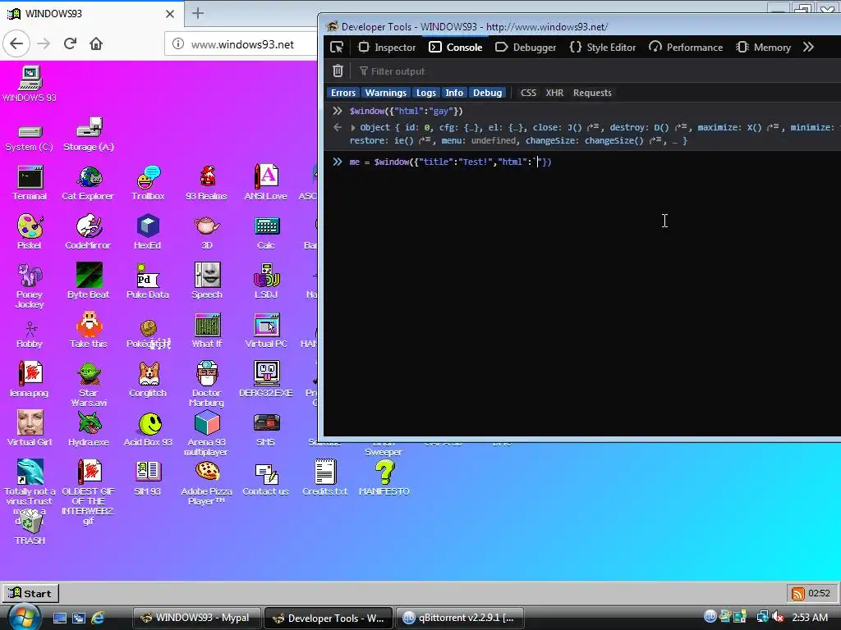Enable the Requests console filter

pos(592,93)
